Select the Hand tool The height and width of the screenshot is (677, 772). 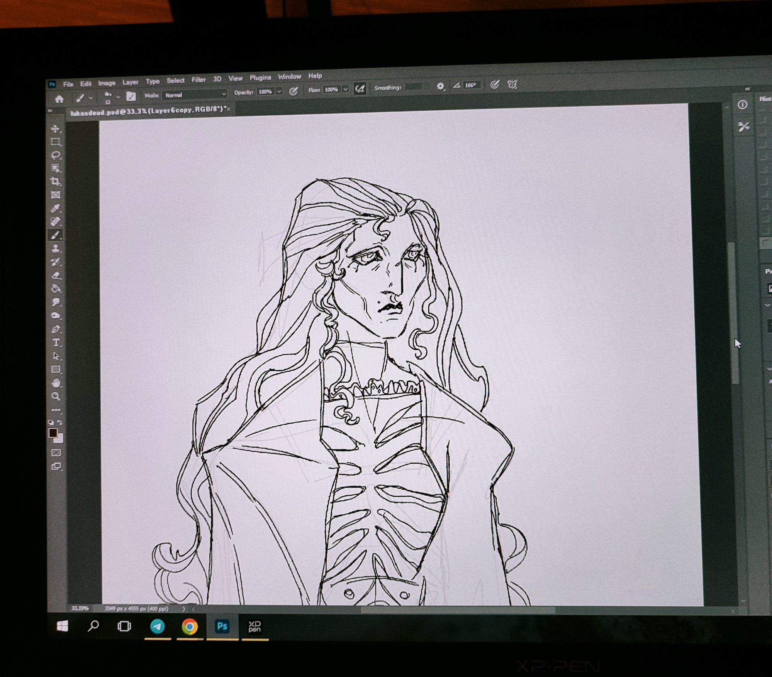(x=56, y=383)
